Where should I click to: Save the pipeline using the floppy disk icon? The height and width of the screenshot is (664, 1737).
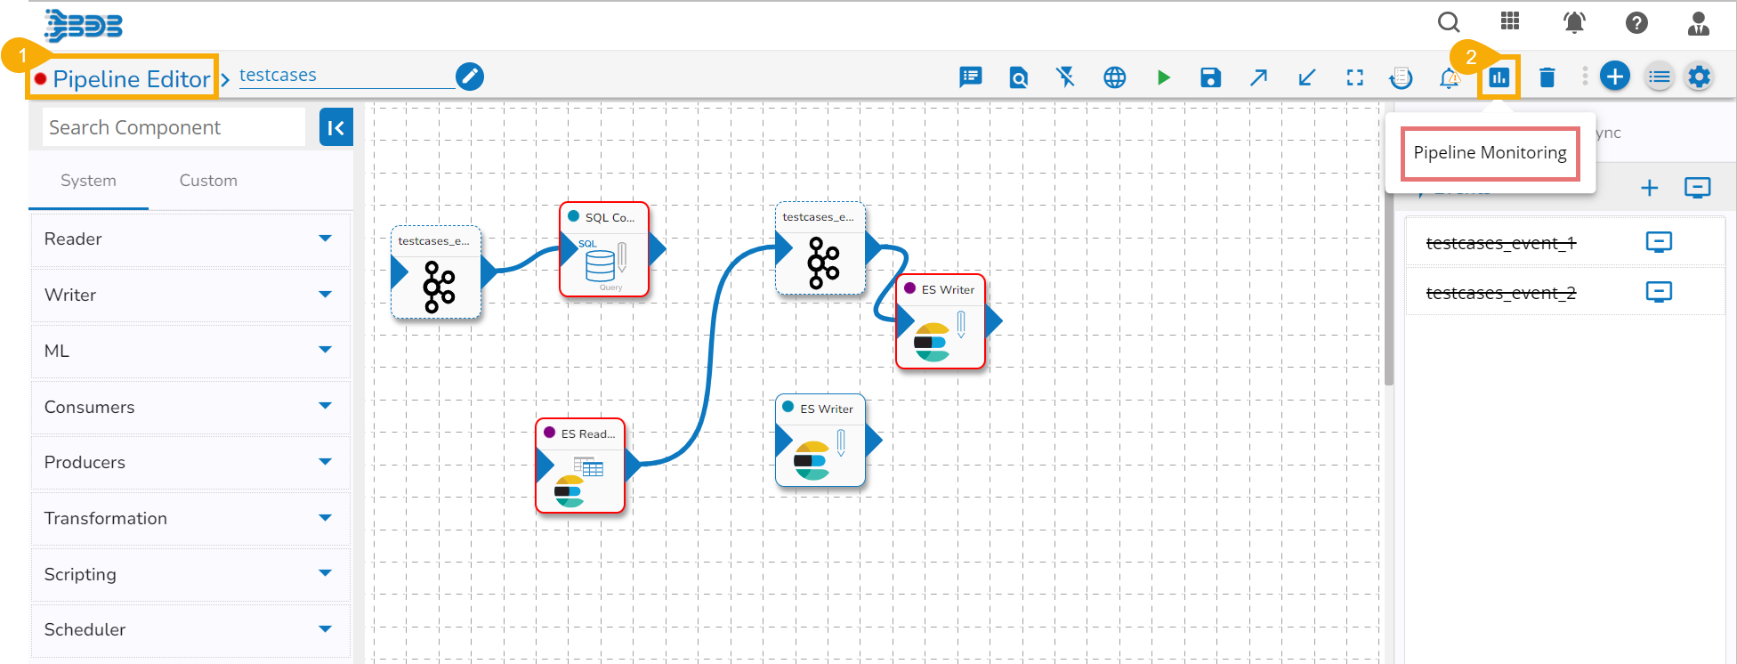(x=1210, y=78)
